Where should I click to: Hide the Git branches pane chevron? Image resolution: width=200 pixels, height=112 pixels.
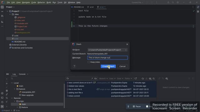click(7, 79)
